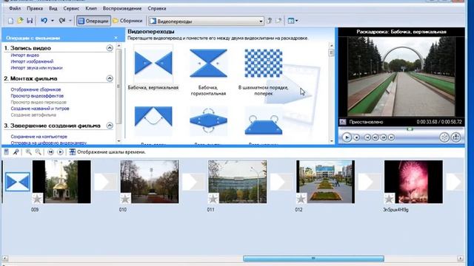The image size is (474, 266).
Task: Open the Views icon dropdown
Action: click(293, 21)
